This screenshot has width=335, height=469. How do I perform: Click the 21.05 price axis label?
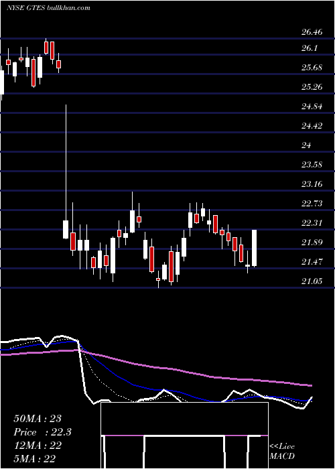312,281
